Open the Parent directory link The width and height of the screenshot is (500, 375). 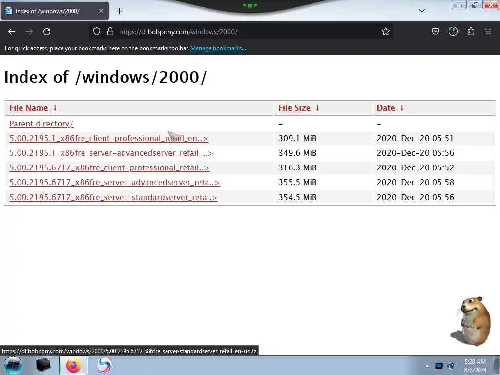tap(42, 124)
